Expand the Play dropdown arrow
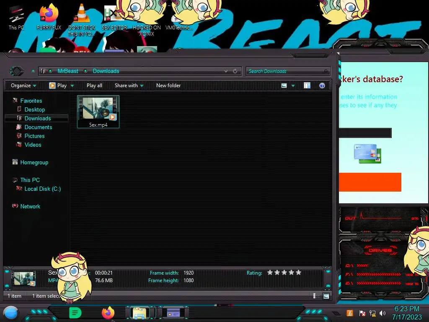The width and height of the screenshot is (429, 322). 72,86
